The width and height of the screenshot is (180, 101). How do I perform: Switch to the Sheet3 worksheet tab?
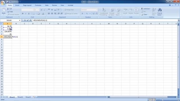click(28, 97)
